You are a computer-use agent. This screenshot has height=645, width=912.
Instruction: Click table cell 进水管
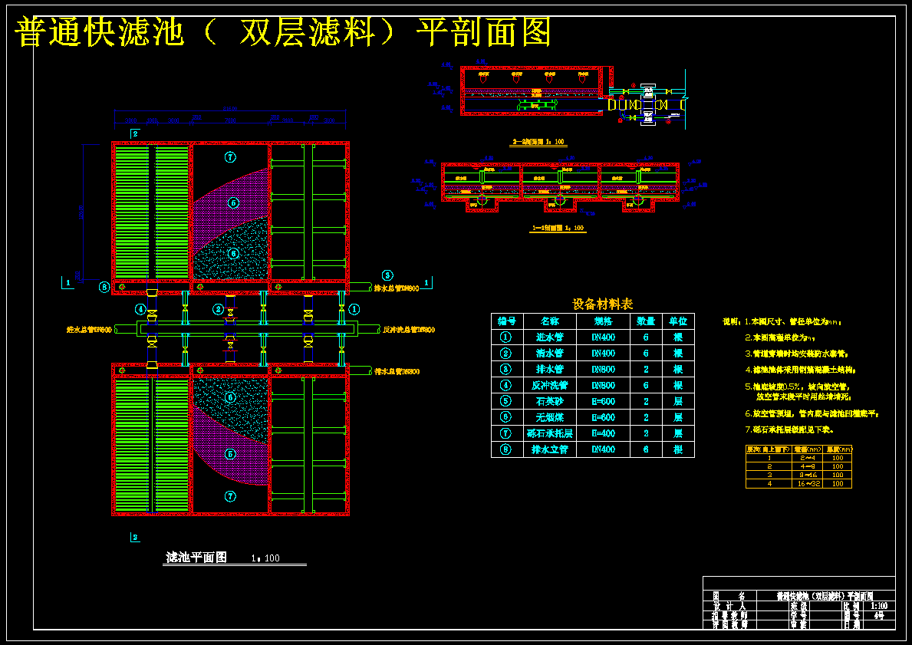(550, 337)
